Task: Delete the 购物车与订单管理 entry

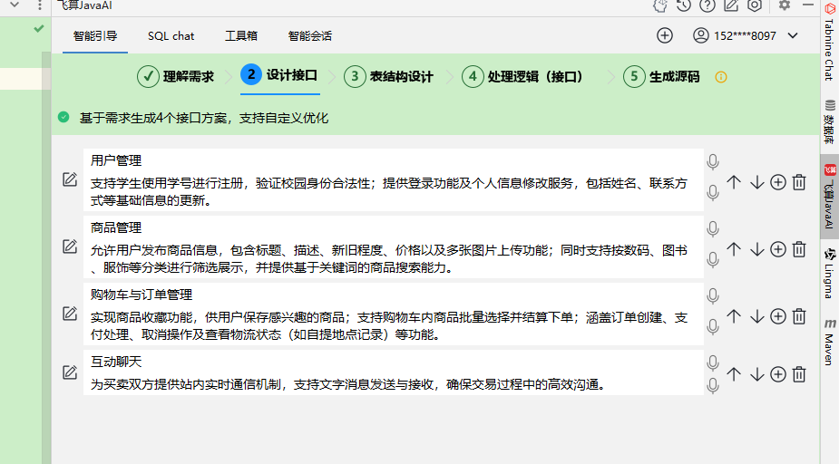Action: 799,316
